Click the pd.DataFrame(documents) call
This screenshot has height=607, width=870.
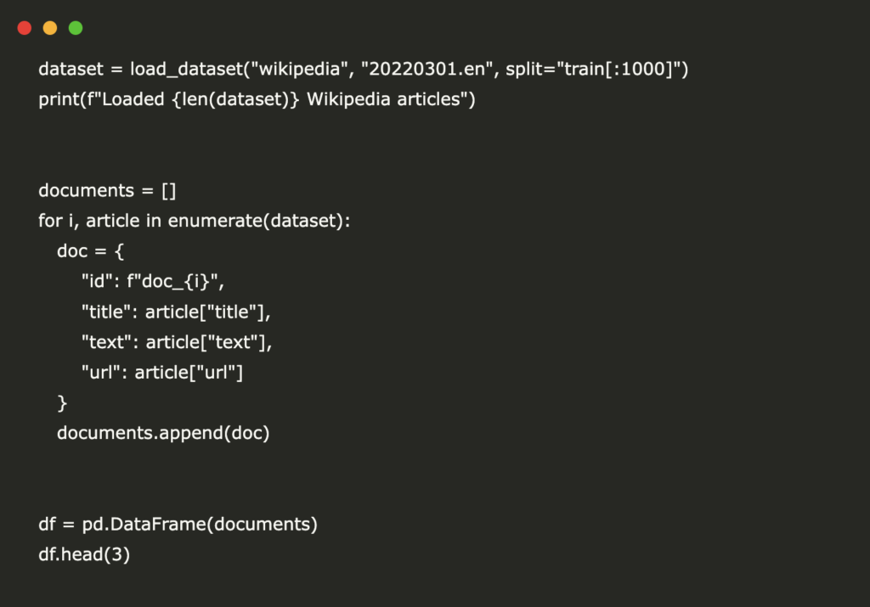(199, 524)
